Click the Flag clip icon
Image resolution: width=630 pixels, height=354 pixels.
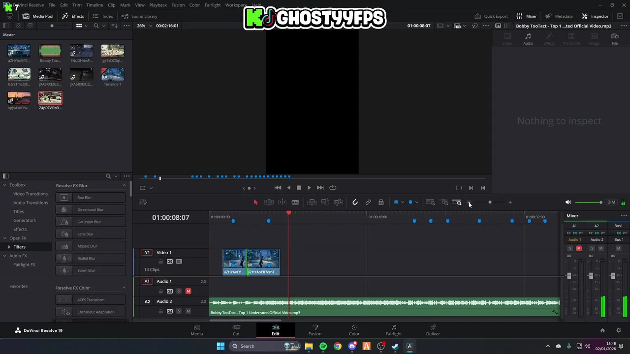click(396, 202)
